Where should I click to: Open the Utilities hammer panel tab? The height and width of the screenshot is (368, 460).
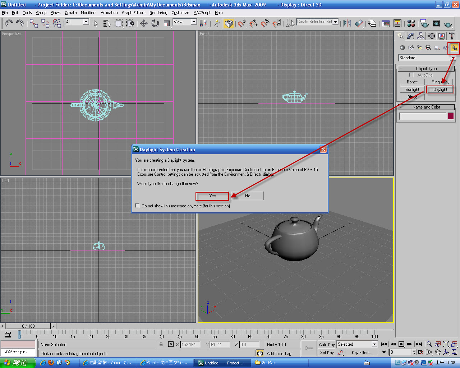coord(452,36)
